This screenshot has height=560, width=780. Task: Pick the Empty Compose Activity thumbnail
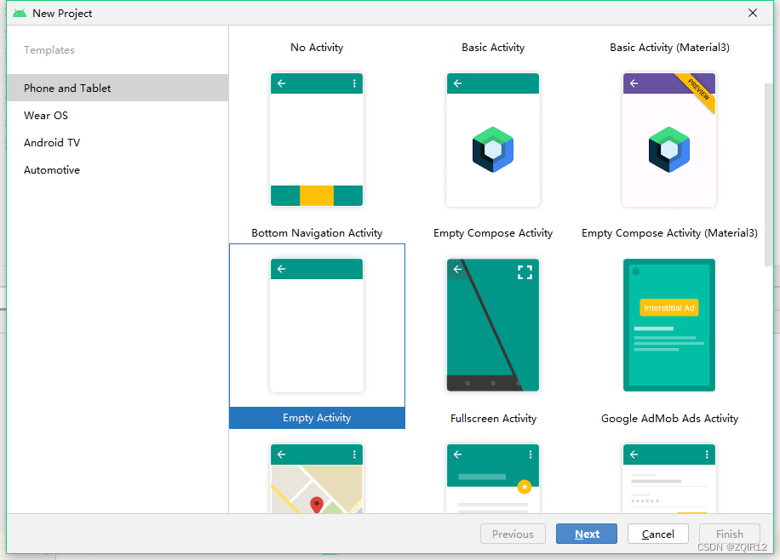coord(493,140)
